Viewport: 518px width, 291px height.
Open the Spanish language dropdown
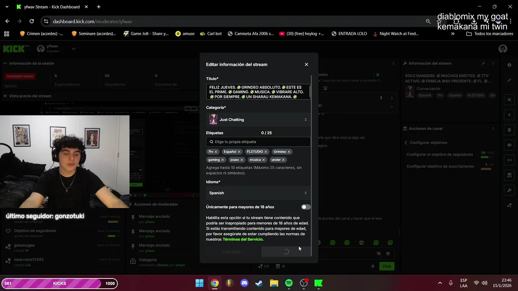[x=258, y=193]
